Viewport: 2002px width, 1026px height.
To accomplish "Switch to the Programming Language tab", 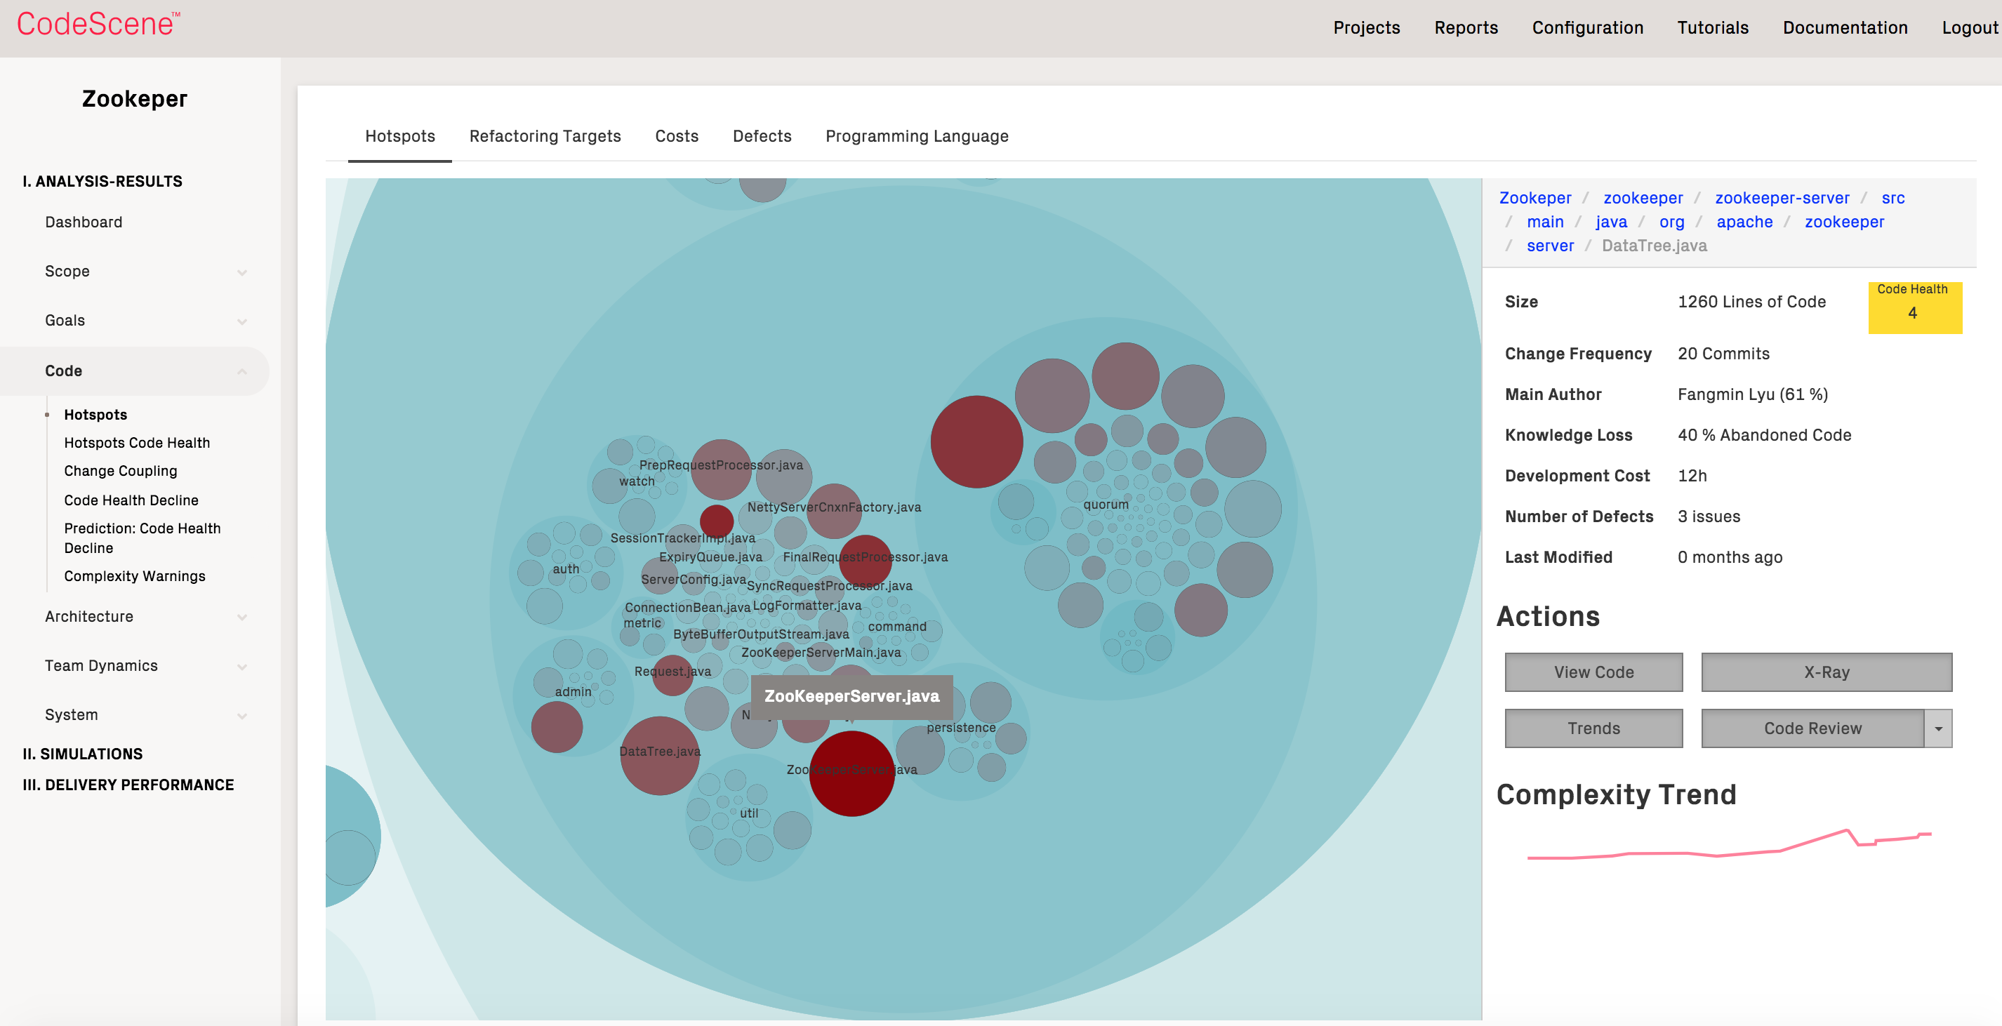I will [x=916, y=136].
